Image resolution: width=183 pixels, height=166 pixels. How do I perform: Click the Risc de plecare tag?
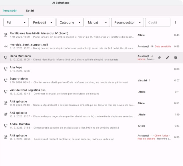tap(146, 139)
